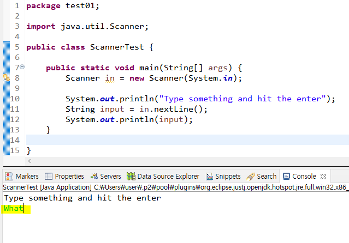Click the Data Source Explorer icon
This screenshot has width=349, height=243.
click(x=131, y=177)
